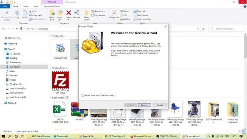Click Copy path in the ribbon
Screen dimensions: 247x139
tap(36, 15)
